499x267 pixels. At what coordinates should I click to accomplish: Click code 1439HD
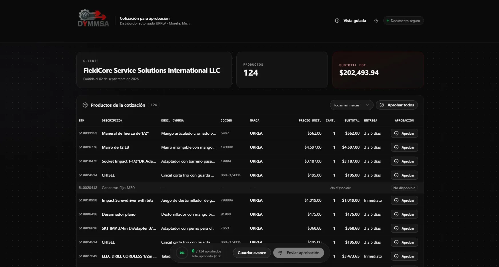227,147
